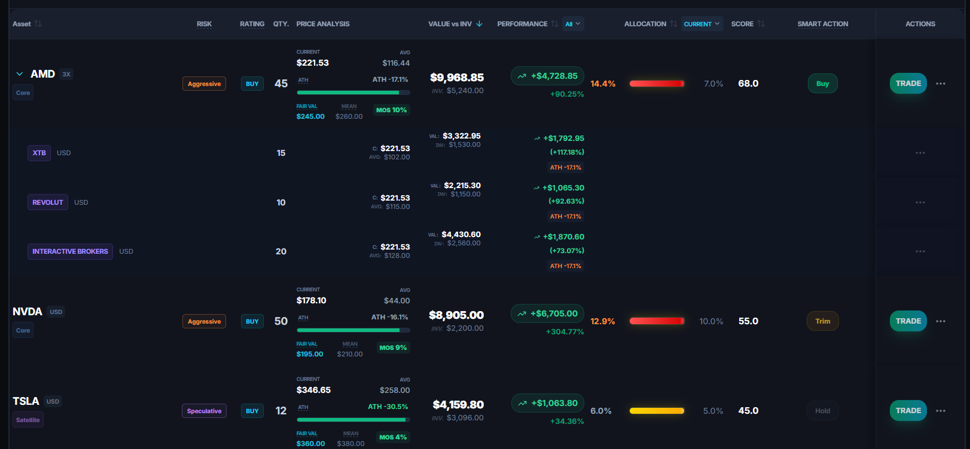Click the TRADE button for AMD
The height and width of the screenshot is (449, 970).
coord(908,84)
